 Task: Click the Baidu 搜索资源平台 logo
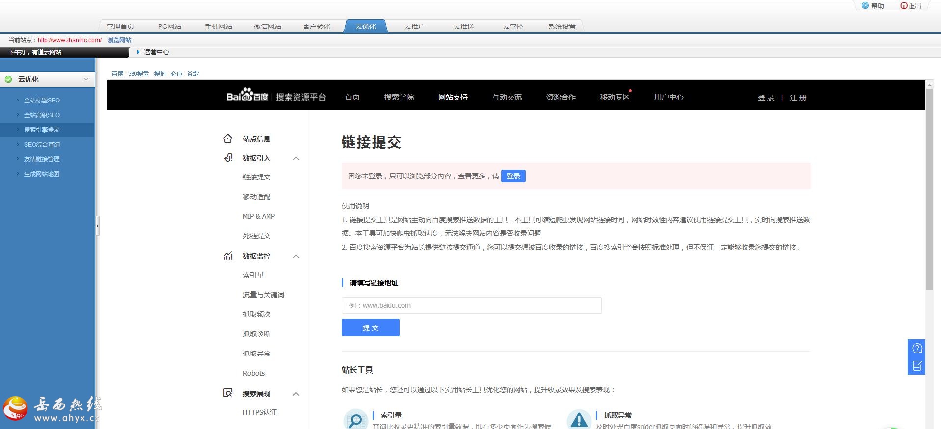[276, 95]
